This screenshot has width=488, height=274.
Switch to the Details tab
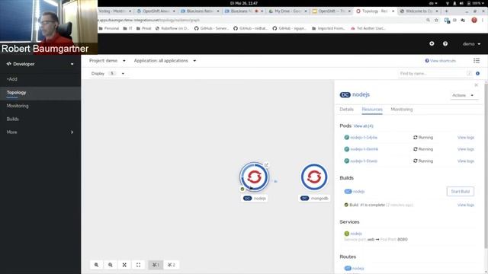point(346,110)
